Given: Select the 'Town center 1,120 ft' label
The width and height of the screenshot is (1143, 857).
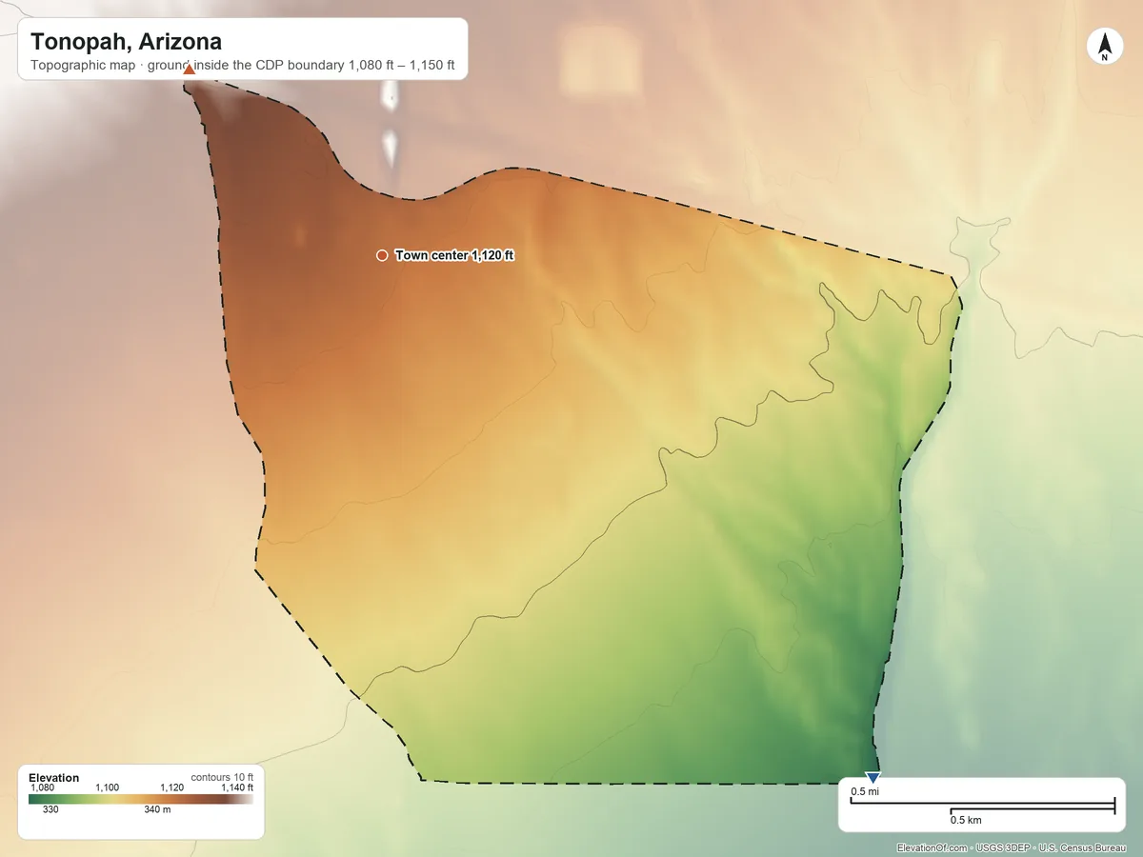Looking at the screenshot, I should click(x=454, y=255).
